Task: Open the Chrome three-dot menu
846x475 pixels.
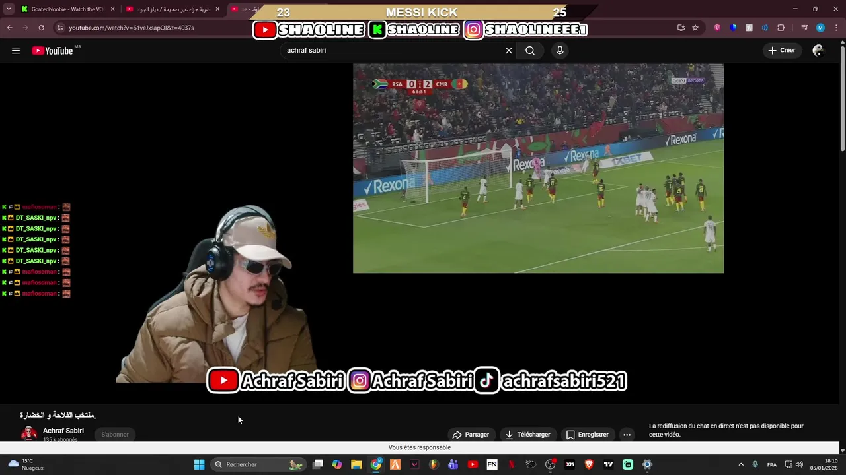Action: pos(836,28)
